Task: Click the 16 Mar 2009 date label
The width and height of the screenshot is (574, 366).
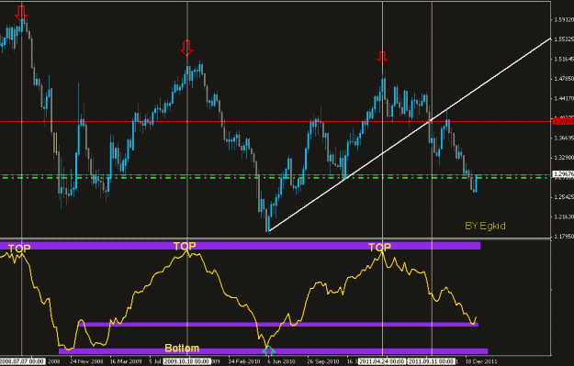Action: [126, 361]
